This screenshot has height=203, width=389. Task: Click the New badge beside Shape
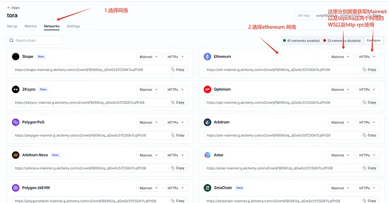coord(41,57)
